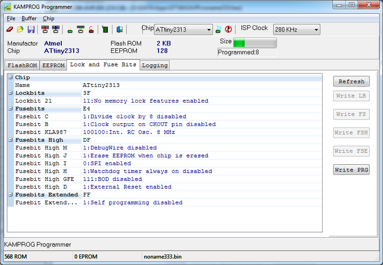Select Fusebit High I SPI enabled value
The height and width of the screenshot is (265, 383).
tap(202, 163)
